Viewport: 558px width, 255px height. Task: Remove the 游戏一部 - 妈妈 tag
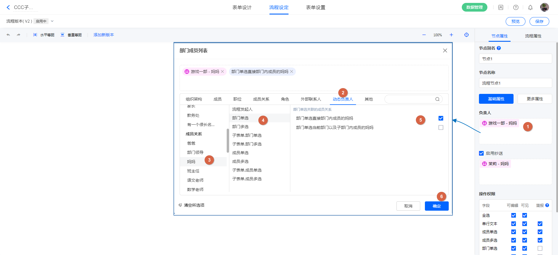tap(223, 72)
